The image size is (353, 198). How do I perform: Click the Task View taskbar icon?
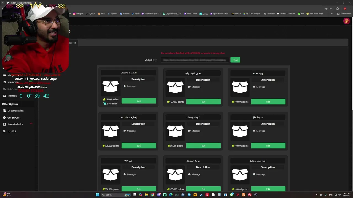point(134,195)
